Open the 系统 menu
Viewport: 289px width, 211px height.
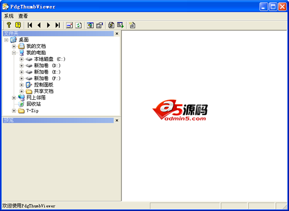(x=9, y=16)
